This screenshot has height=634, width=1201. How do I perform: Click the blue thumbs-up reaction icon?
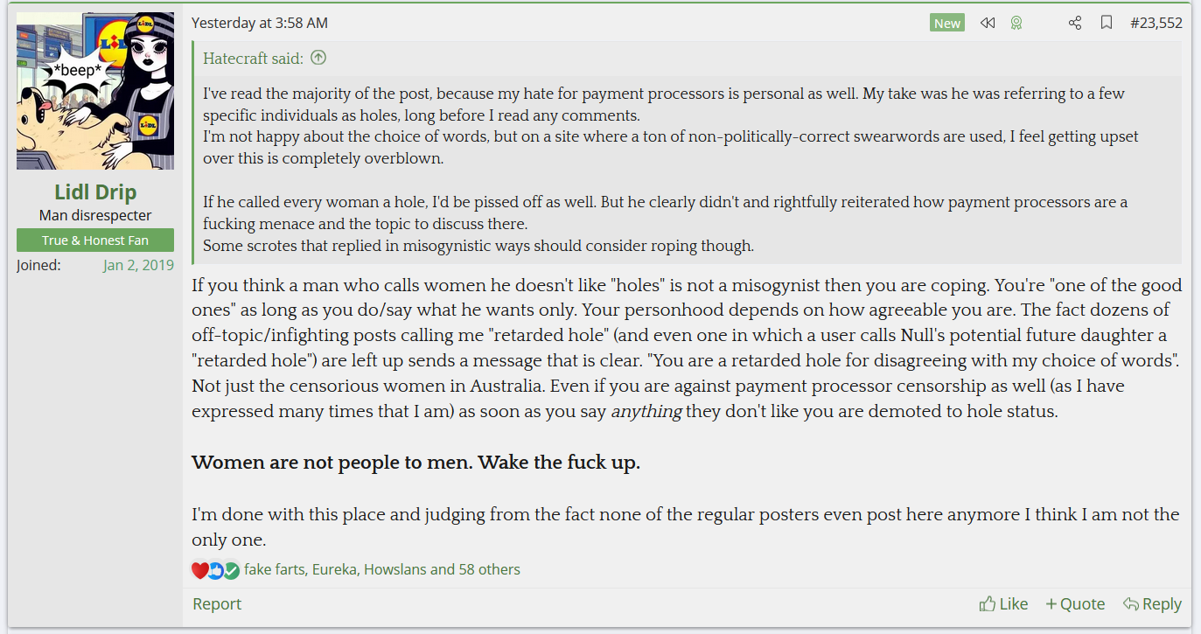click(216, 570)
